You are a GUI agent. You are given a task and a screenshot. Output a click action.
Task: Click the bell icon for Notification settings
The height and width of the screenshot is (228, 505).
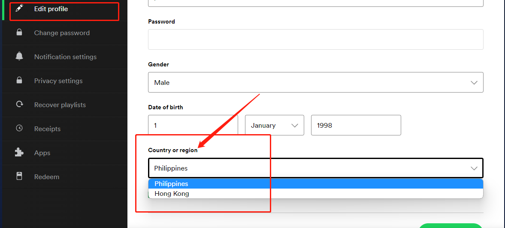[x=19, y=57]
